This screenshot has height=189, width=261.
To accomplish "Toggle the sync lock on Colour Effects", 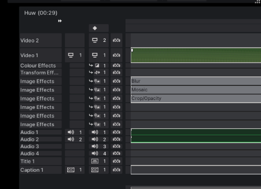I will [x=117, y=65].
